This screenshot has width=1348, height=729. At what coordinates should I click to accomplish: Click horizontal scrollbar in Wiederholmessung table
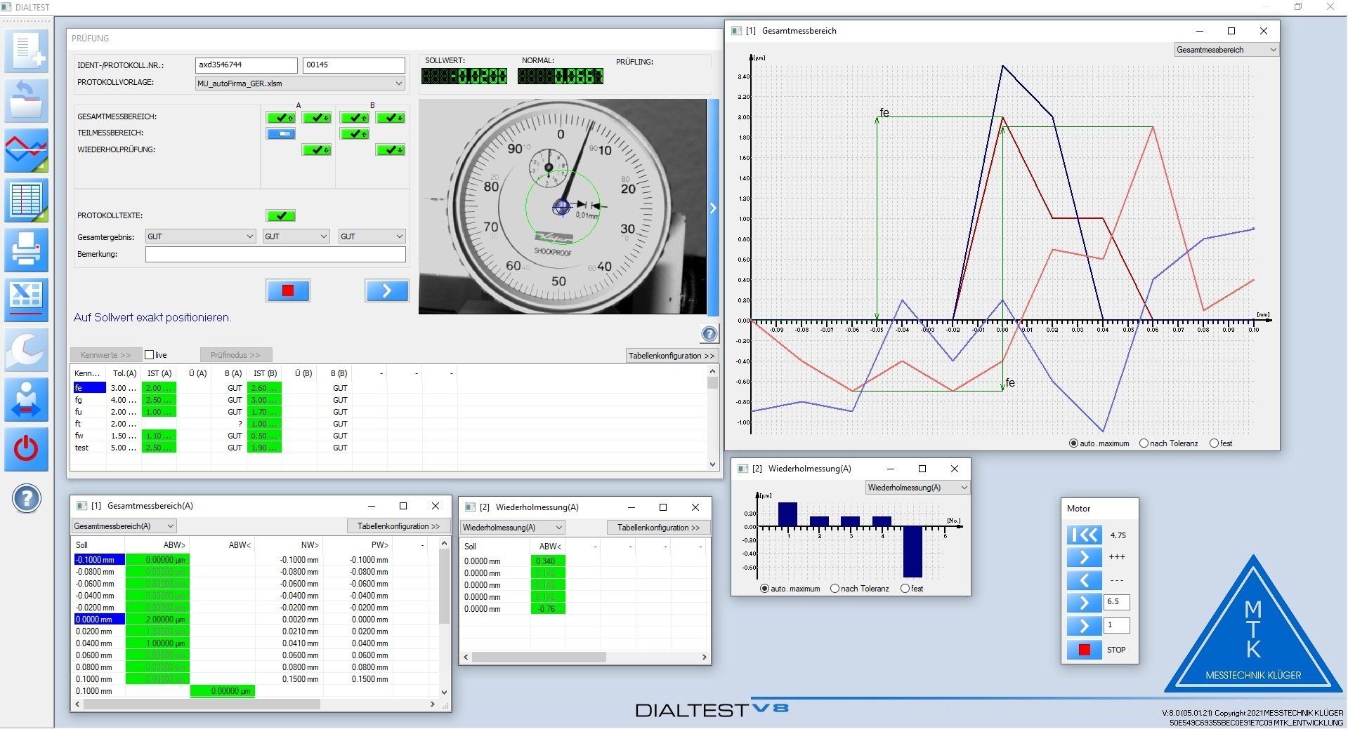[539, 657]
